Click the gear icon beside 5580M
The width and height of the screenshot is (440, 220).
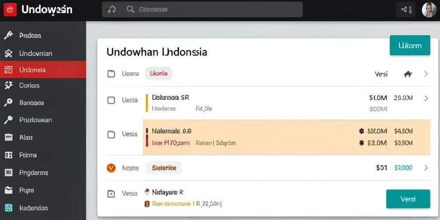[362, 131]
